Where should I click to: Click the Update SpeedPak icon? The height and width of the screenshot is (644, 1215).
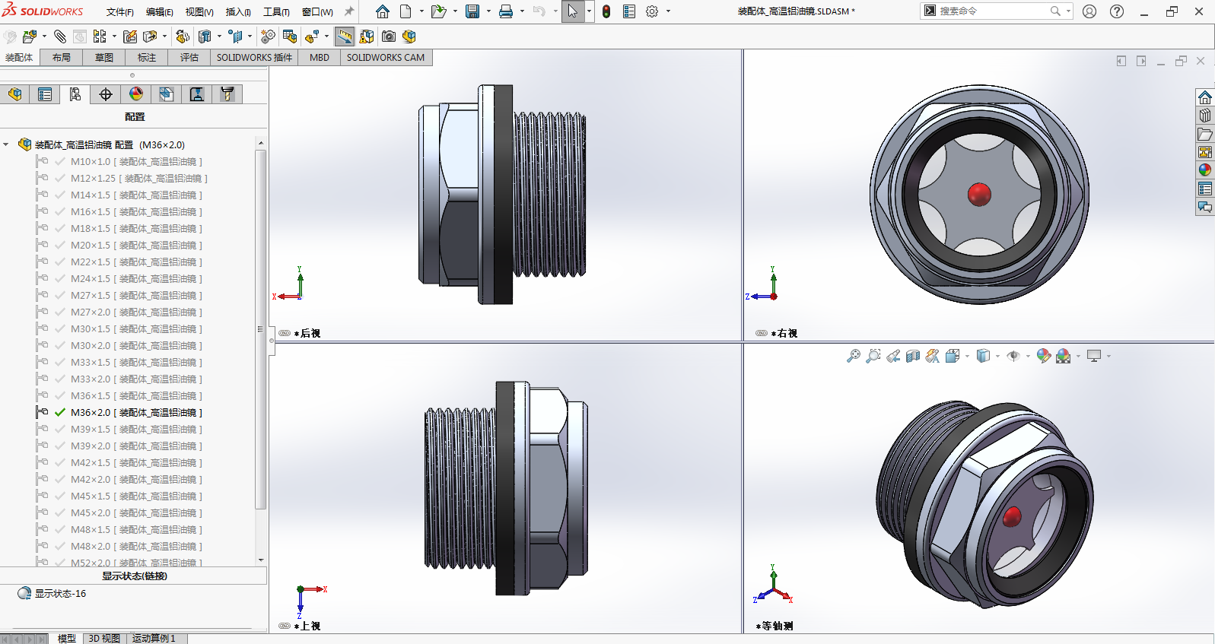pyautogui.click(x=367, y=36)
